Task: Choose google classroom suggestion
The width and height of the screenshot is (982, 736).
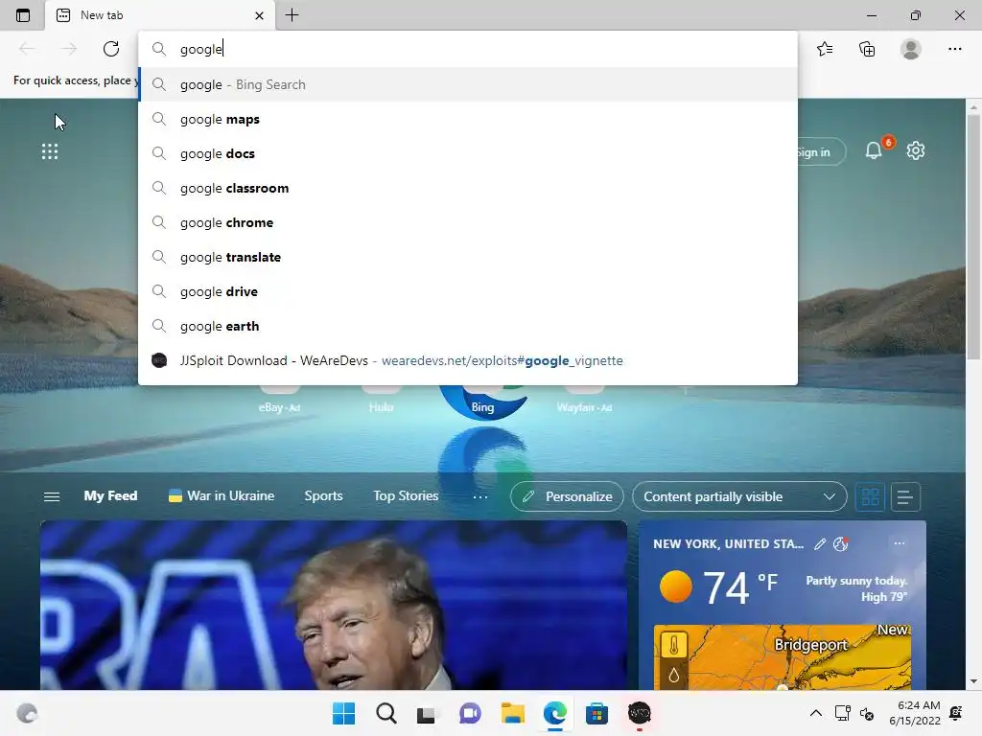Action: tap(468, 188)
